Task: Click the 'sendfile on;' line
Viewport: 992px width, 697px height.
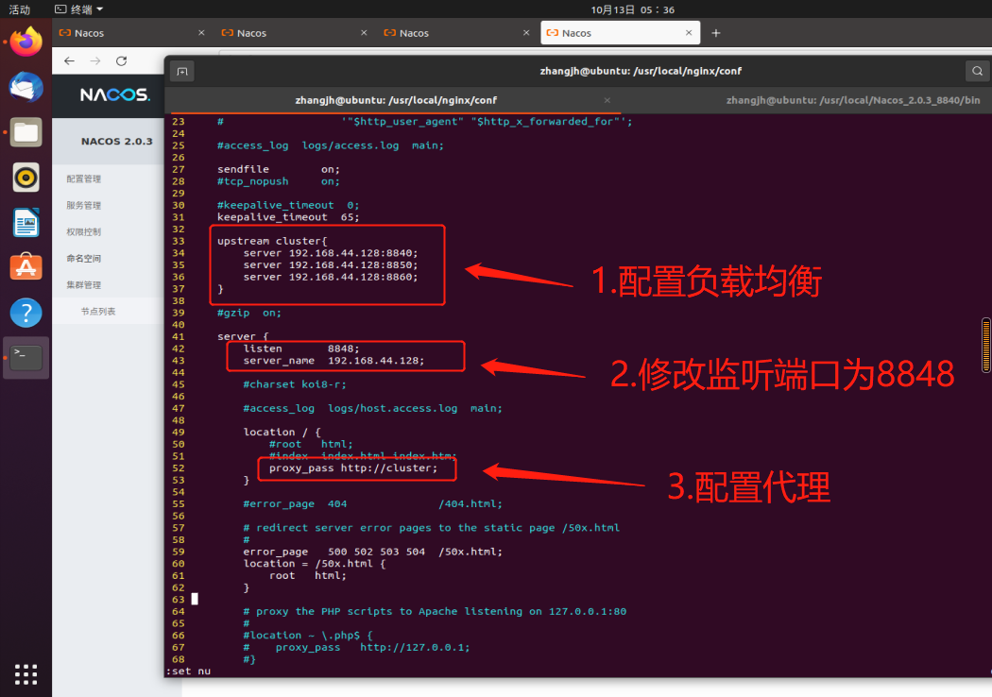Action: coord(279,169)
